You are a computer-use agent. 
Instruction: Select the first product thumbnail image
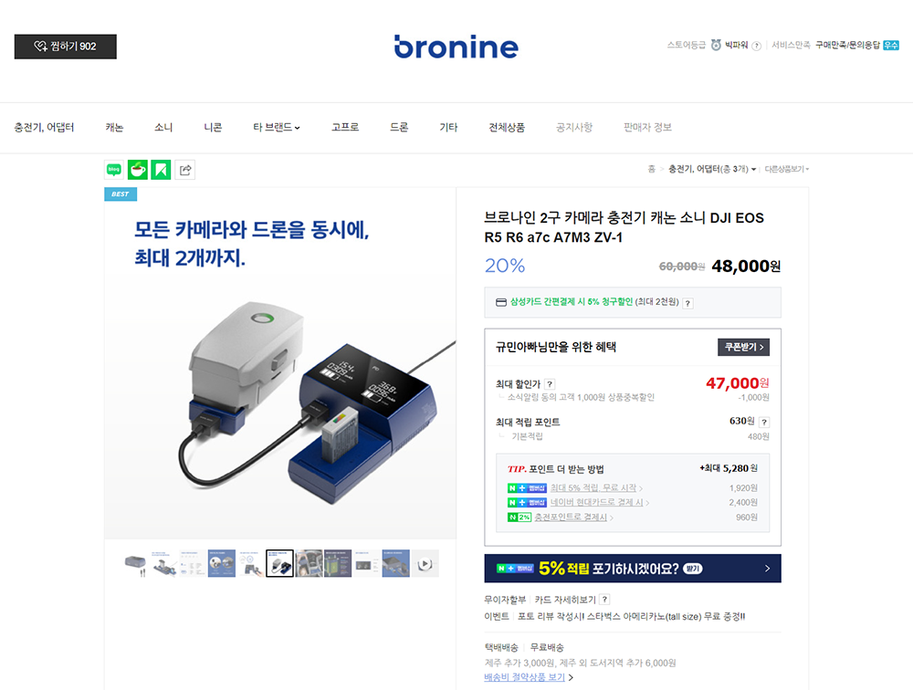[135, 564]
